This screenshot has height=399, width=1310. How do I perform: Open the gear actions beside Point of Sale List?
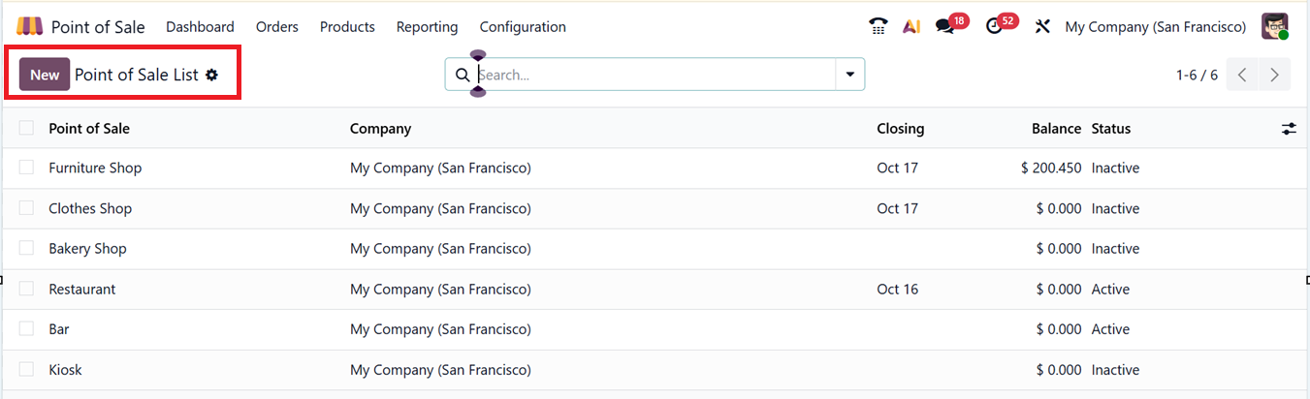(x=211, y=75)
